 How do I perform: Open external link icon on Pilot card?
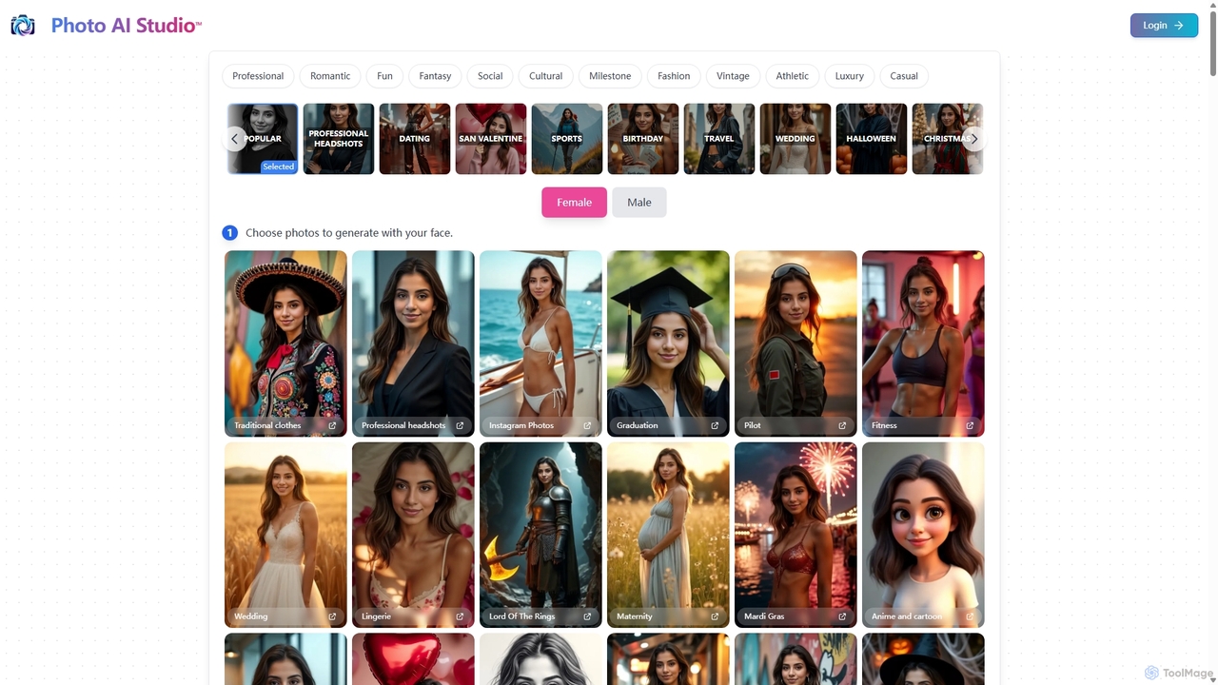coord(842,425)
